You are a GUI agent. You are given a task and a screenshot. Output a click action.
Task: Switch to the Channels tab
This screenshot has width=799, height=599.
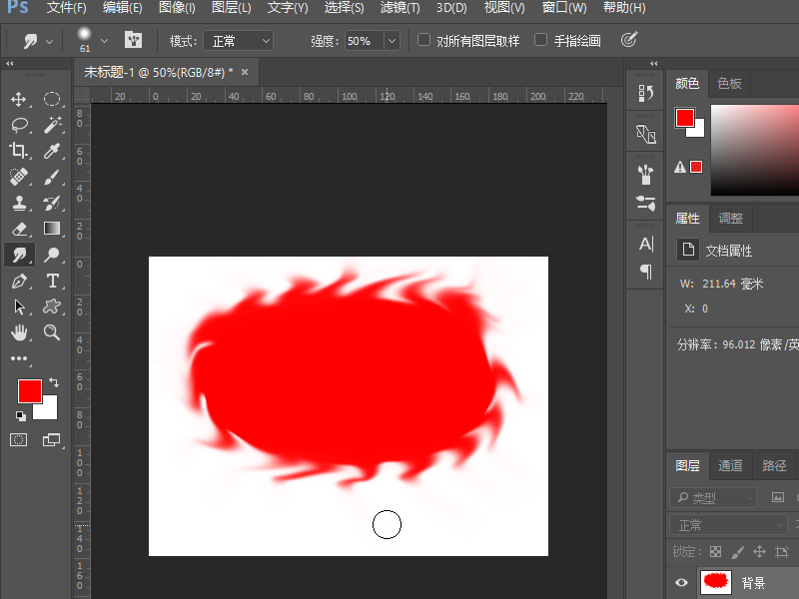(730, 465)
